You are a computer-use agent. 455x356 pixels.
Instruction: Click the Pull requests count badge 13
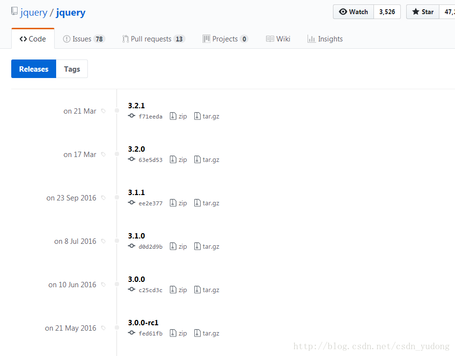[x=179, y=39]
